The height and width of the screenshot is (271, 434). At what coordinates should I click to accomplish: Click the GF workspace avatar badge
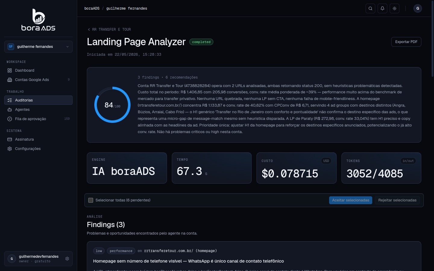[x=11, y=47]
